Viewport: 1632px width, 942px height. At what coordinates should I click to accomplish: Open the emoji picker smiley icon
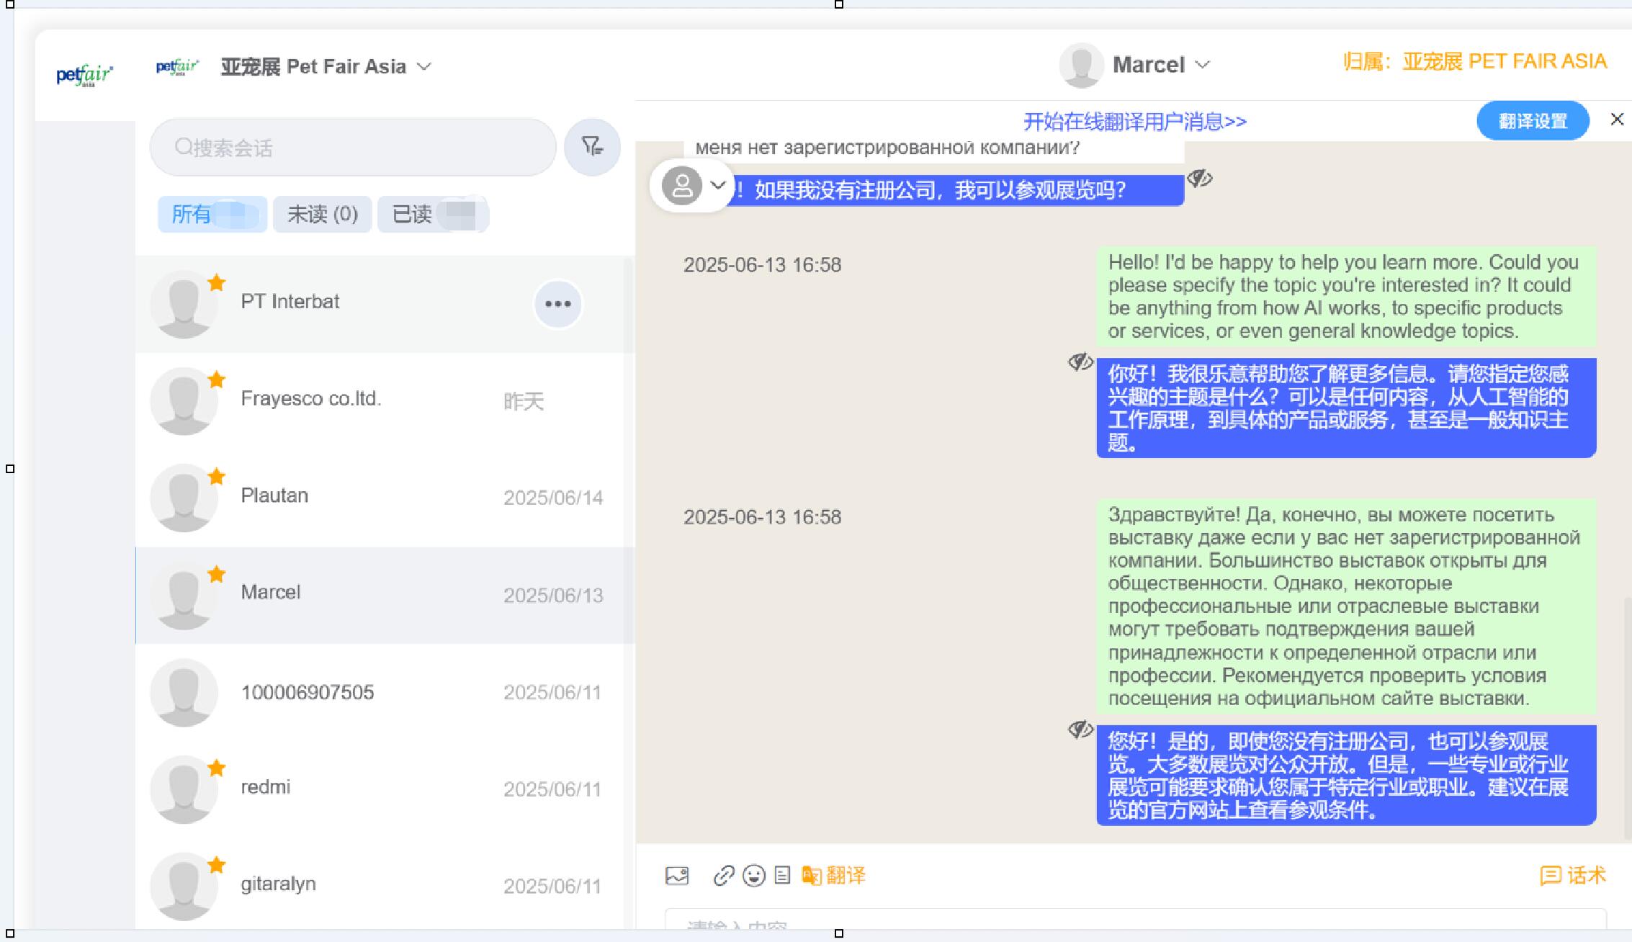tap(753, 876)
